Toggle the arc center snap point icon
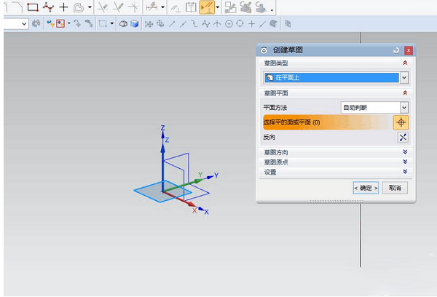This screenshot has height=297, width=437. tap(229, 24)
